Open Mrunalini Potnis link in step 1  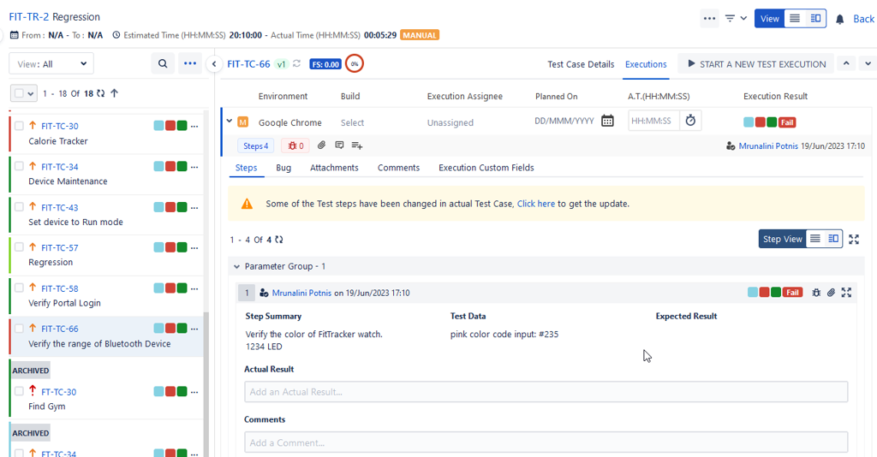point(301,293)
